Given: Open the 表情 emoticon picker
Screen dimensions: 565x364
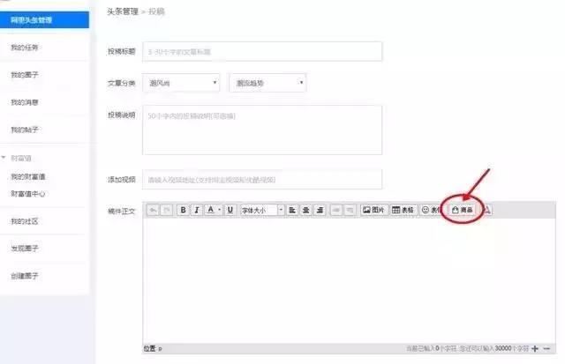Looking at the screenshot, I should point(431,210).
